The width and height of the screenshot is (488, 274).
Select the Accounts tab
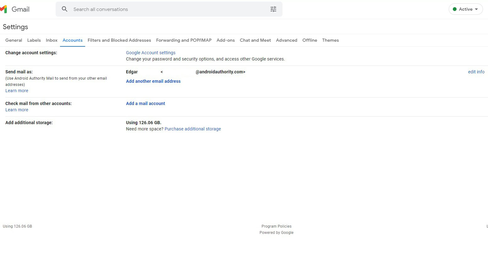73,40
